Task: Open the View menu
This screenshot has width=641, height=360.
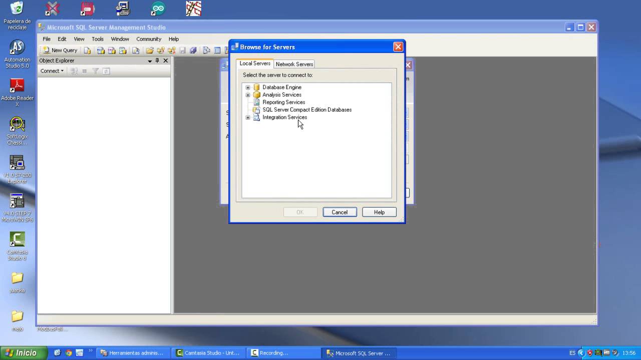Action: click(x=79, y=39)
